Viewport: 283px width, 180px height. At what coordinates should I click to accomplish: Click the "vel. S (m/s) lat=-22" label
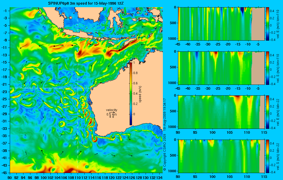pyautogui.click(x=278, y=156)
